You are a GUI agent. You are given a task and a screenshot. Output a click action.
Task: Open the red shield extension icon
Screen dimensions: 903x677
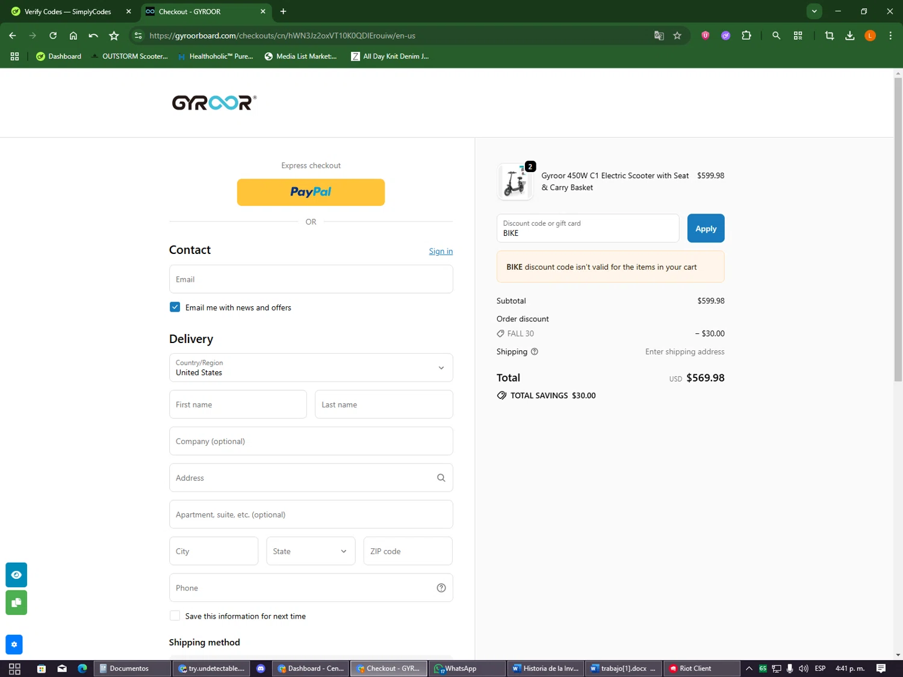pyautogui.click(x=706, y=36)
